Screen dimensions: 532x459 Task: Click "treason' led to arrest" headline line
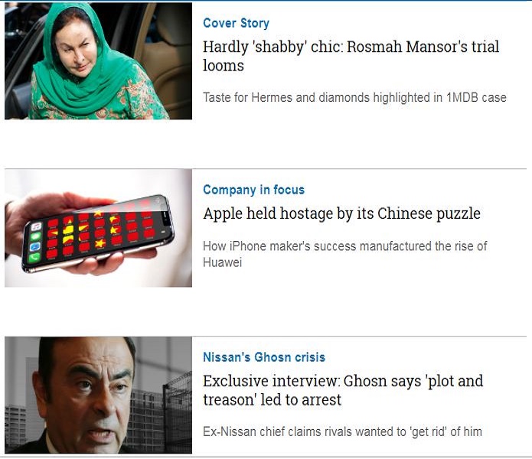click(272, 399)
